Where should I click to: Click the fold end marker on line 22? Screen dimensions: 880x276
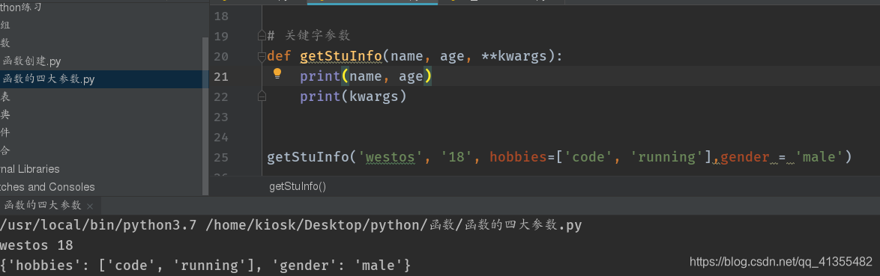[261, 96]
